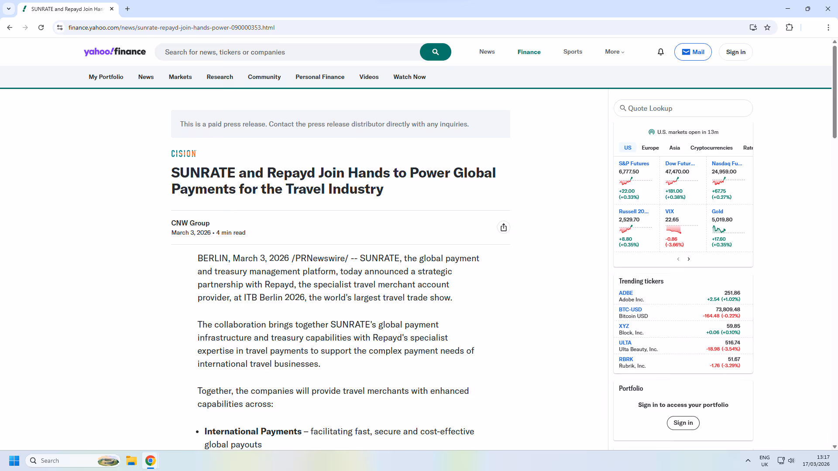
Task: Click the Portfolio Sign in button
Action: (x=683, y=423)
